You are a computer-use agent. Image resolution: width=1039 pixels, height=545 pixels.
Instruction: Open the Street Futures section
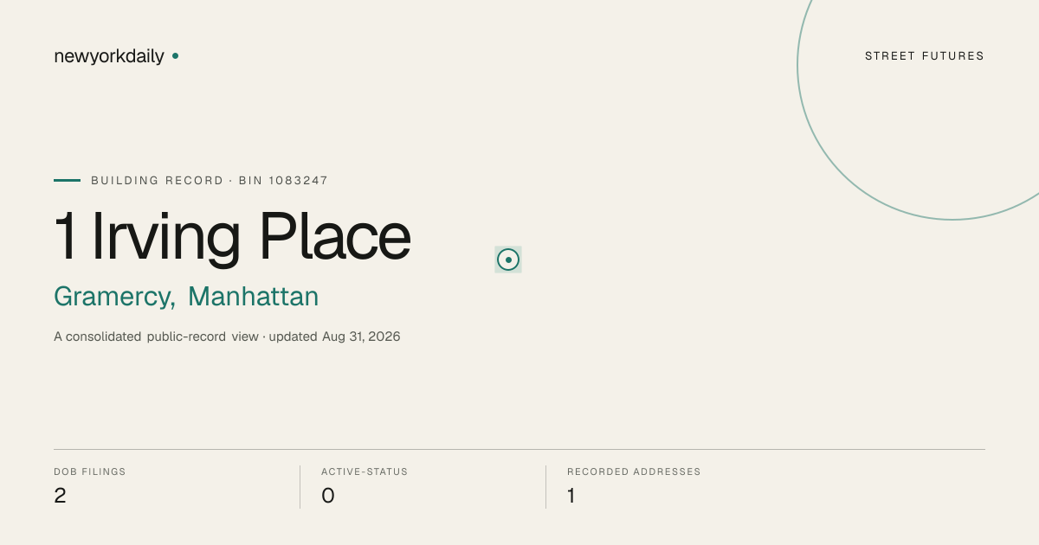[925, 56]
